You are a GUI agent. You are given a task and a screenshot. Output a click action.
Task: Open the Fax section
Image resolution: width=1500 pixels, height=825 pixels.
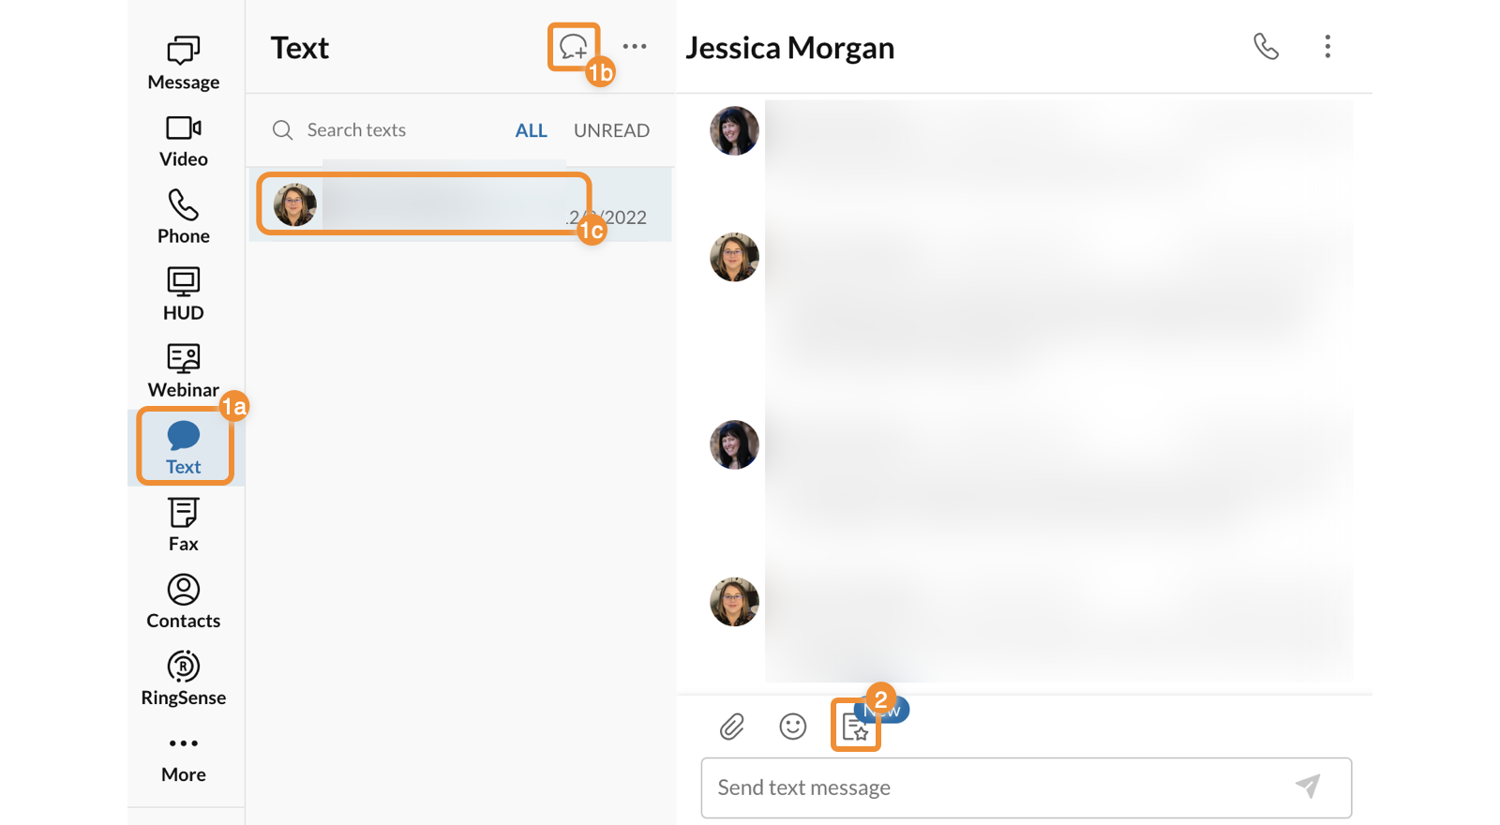click(184, 524)
